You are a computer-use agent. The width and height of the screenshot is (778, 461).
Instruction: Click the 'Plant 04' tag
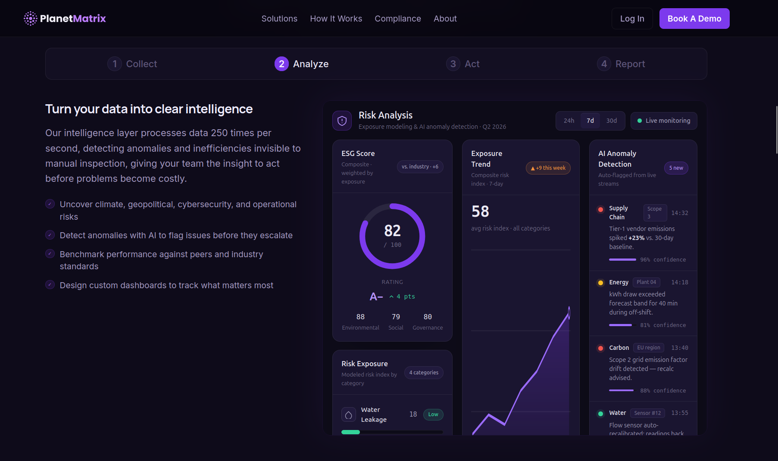coord(647,282)
